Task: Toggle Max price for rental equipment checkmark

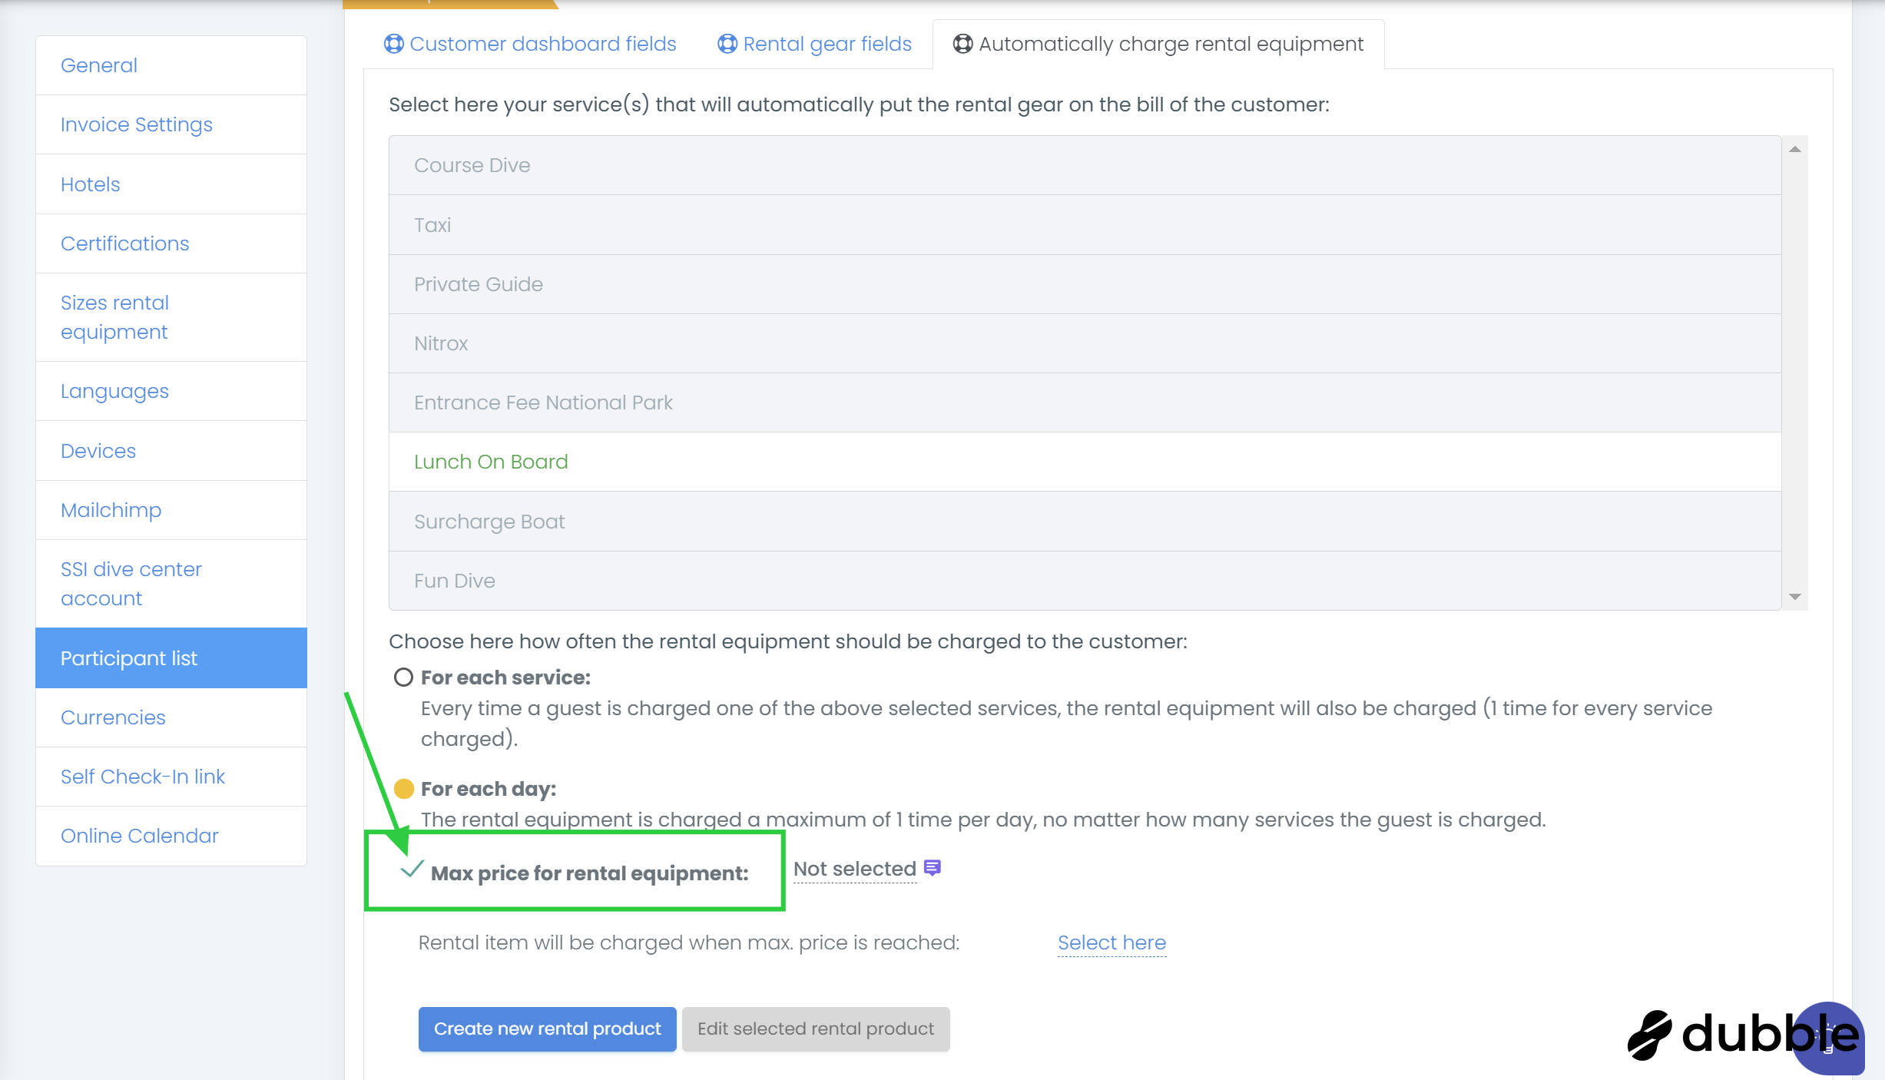Action: point(412,870)
